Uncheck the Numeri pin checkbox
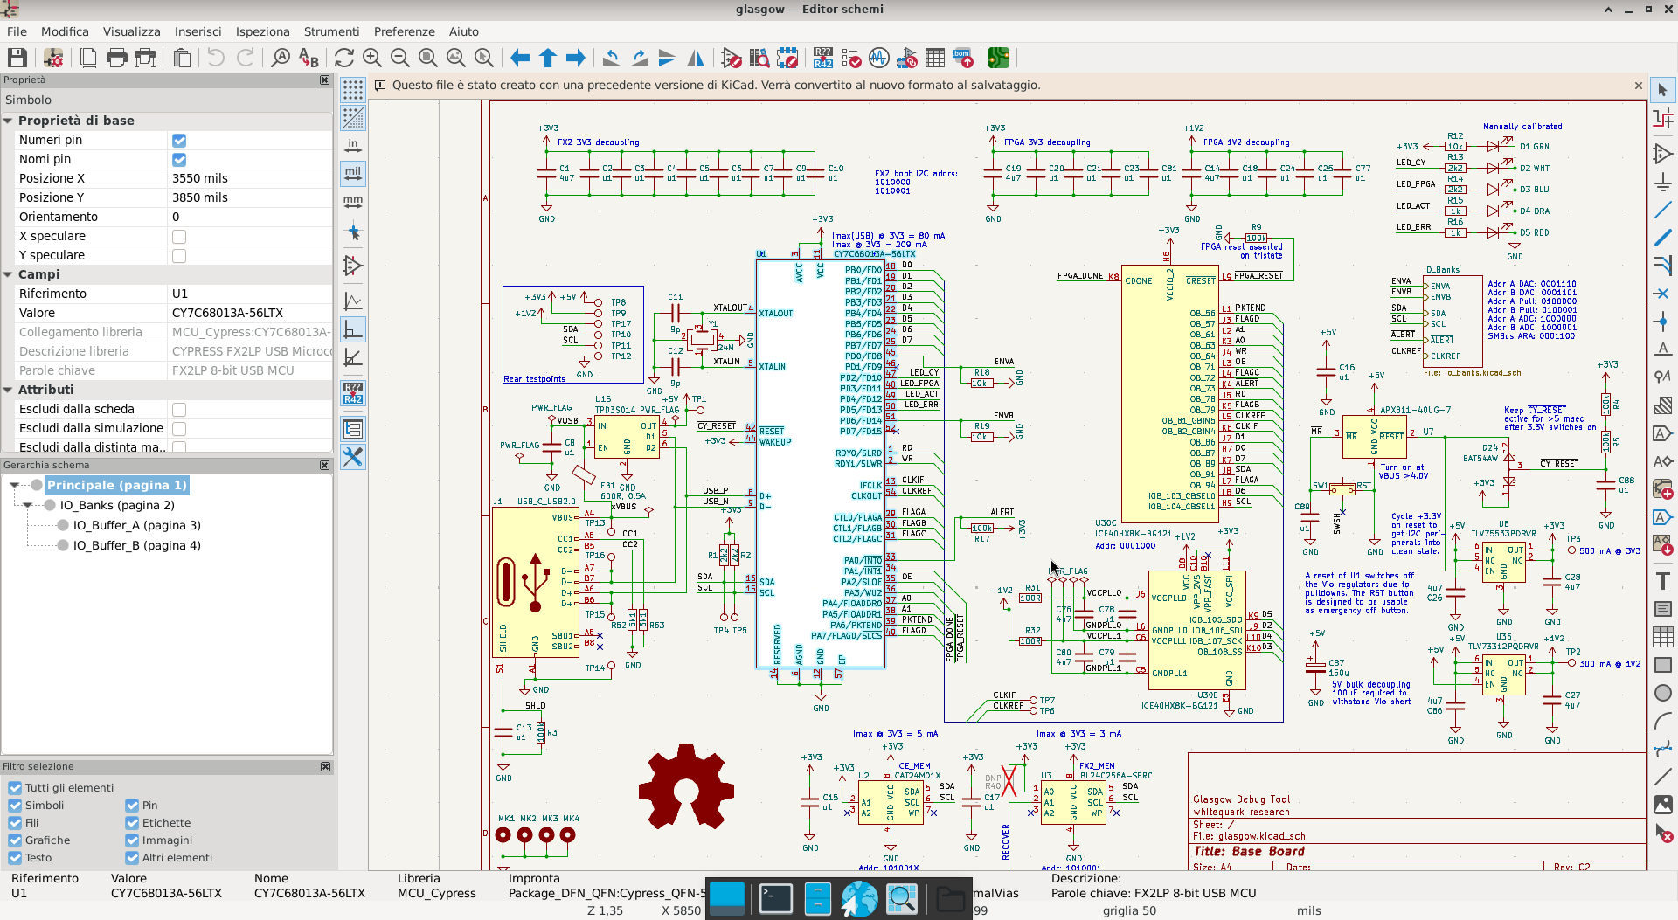This screenshot has width=1678, height=920. [179, 141]
